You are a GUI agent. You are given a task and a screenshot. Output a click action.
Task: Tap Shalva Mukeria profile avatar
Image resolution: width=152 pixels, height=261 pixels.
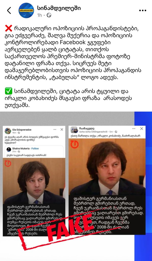click(x=9, y=149)
